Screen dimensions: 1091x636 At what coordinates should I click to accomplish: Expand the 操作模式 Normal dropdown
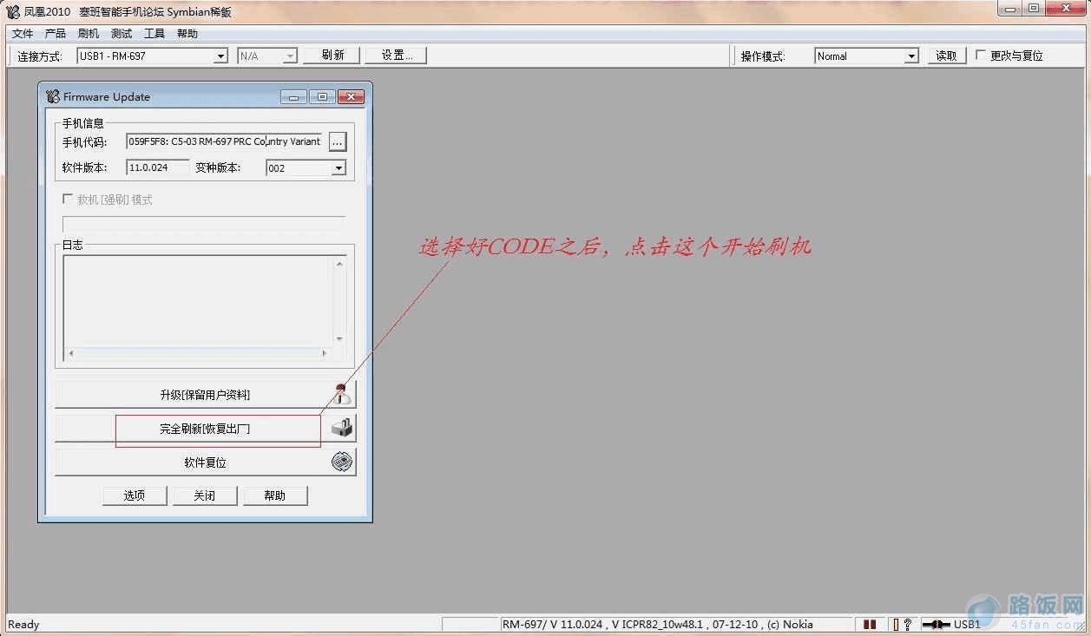[911, 56]
